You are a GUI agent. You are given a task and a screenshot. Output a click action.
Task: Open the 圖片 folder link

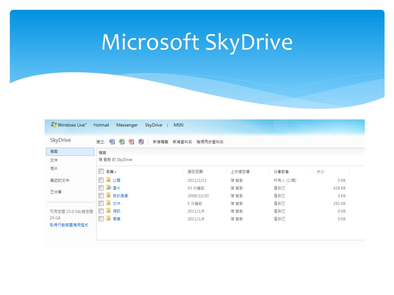click(x=116, y=188)
